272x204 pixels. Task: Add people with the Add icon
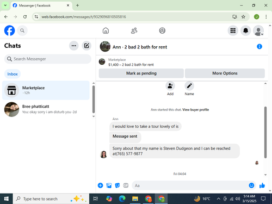click(x=170, y=86)
